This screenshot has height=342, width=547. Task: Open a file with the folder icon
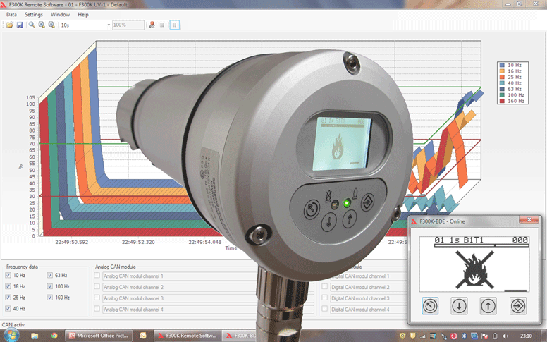coord(10,25)
